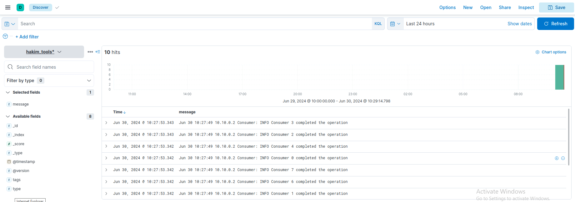Click the magnifier in Search field names
The height and width of the screenshot is (202, 575).
(x=10, y=67)
